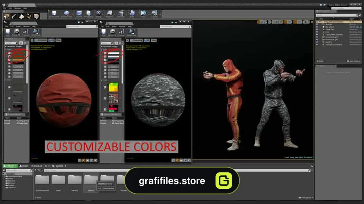Select the Place mode icon
Image resolution: width=364 pixels, height=204 pixels.
pos(7,16)
